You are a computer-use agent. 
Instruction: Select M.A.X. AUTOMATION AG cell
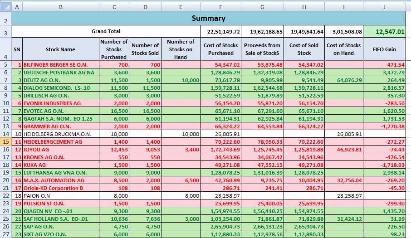click(60, 180)
